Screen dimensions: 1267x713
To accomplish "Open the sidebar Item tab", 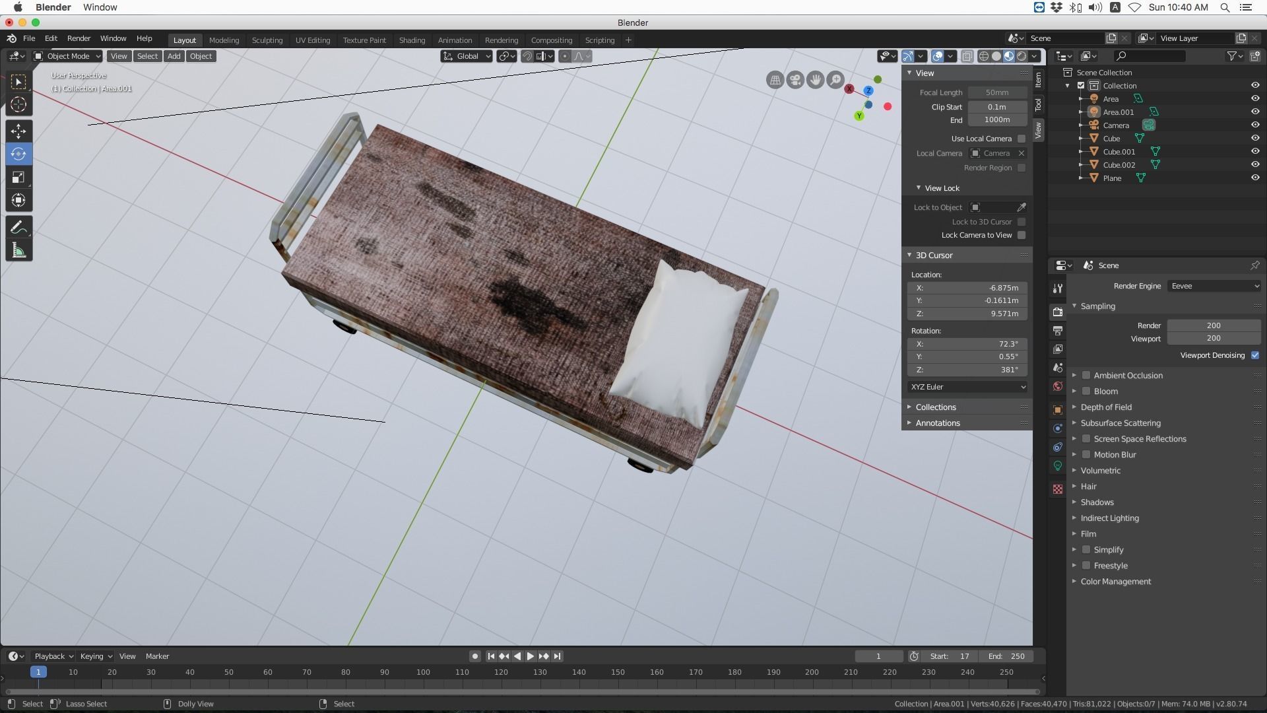I will coord(1038,80).
